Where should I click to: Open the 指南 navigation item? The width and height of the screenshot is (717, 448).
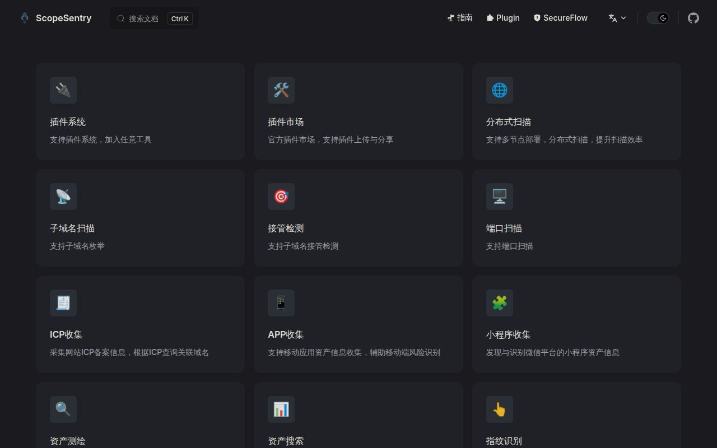pyautogui.click(x=460, y=18)
